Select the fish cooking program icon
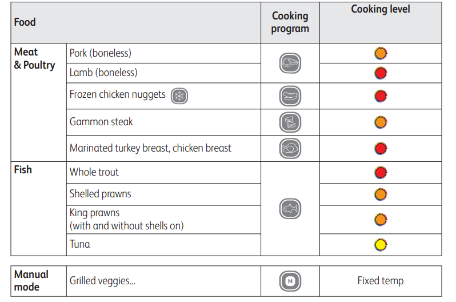 tap(290, 209)
